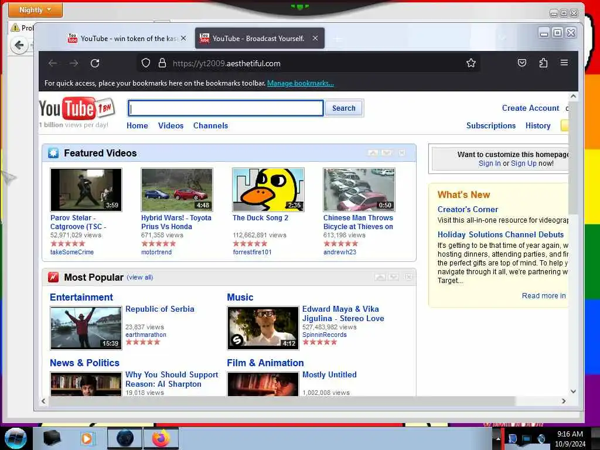Click the vertical scrollbar down arrow
This screenshot has width=600, height=450.
click(573, 391)
